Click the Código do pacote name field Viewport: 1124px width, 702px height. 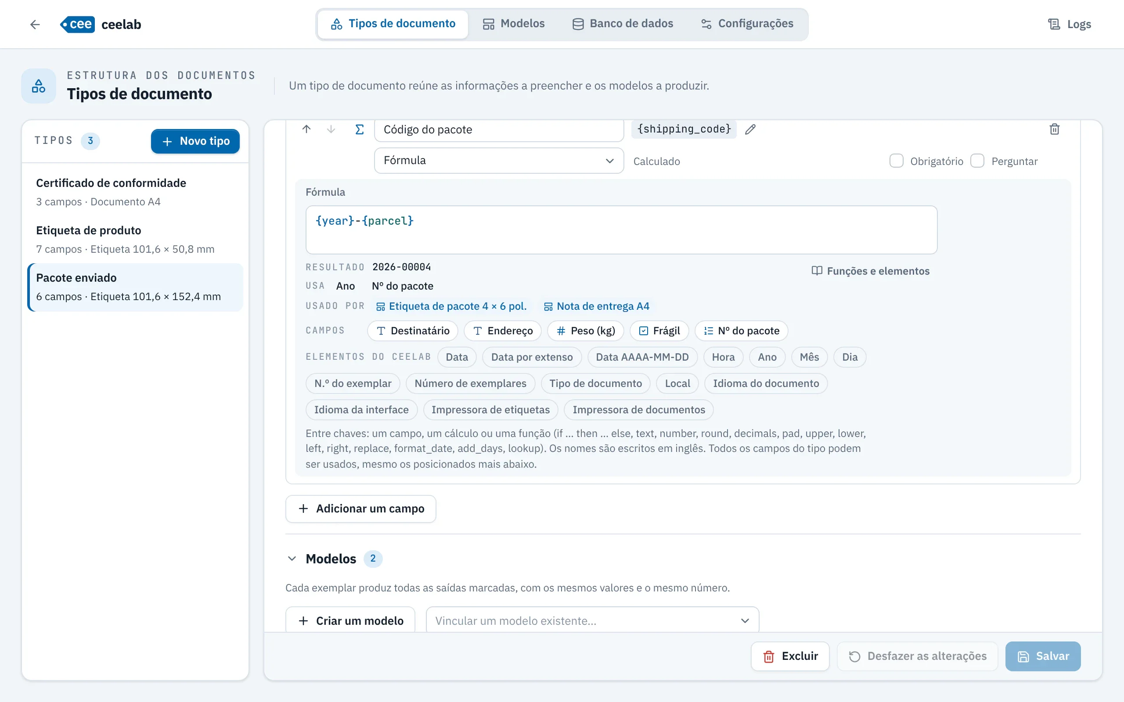click(499, 130)
